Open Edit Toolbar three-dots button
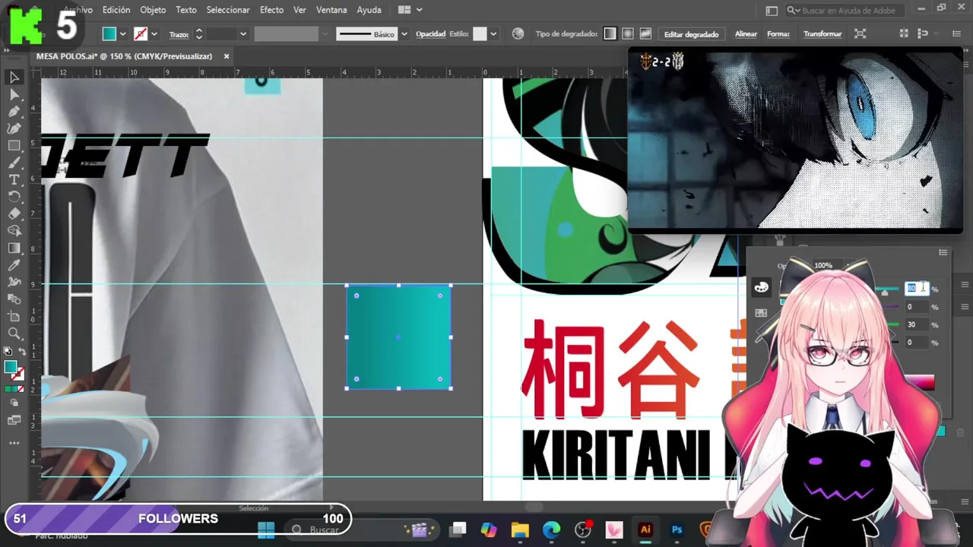Image resolution: width=973 pixels, height=547 pixels. point(14,443)
